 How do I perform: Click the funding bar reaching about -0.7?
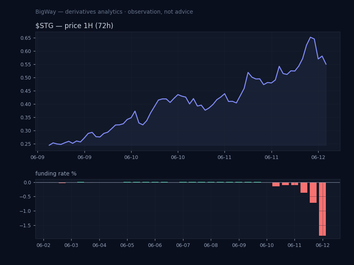(x=313, y=192)
